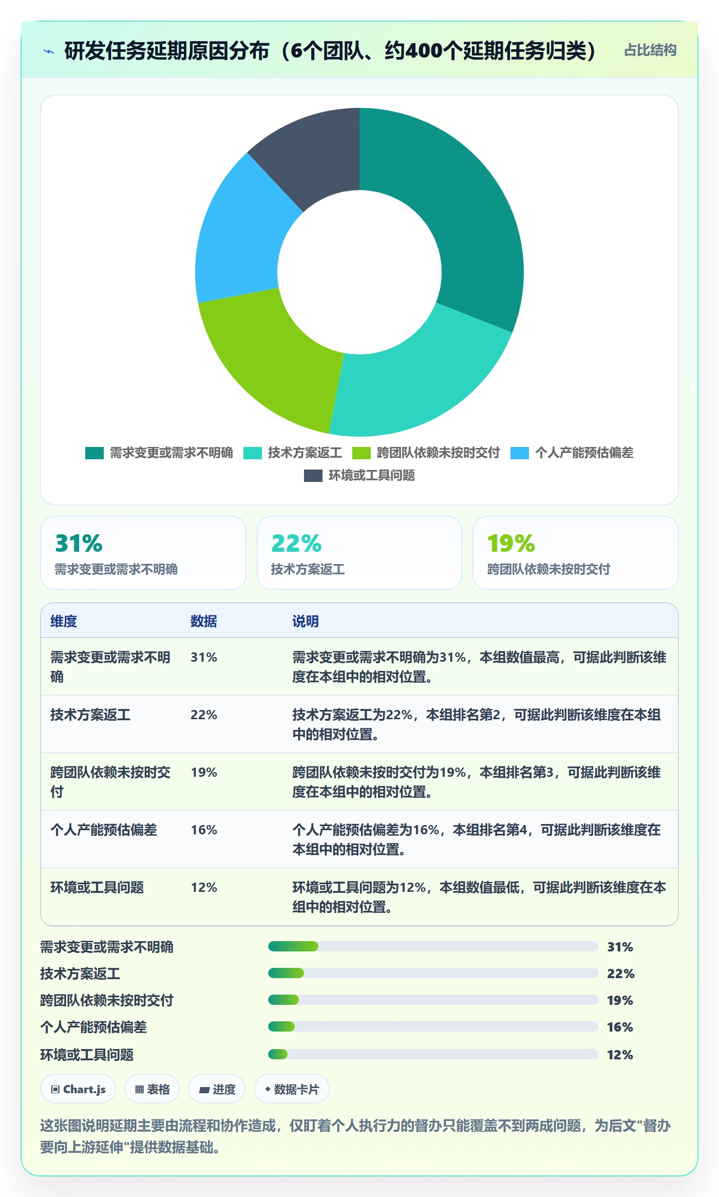Open the 19% 跨团队依赖未按时交付 data card

575,553
